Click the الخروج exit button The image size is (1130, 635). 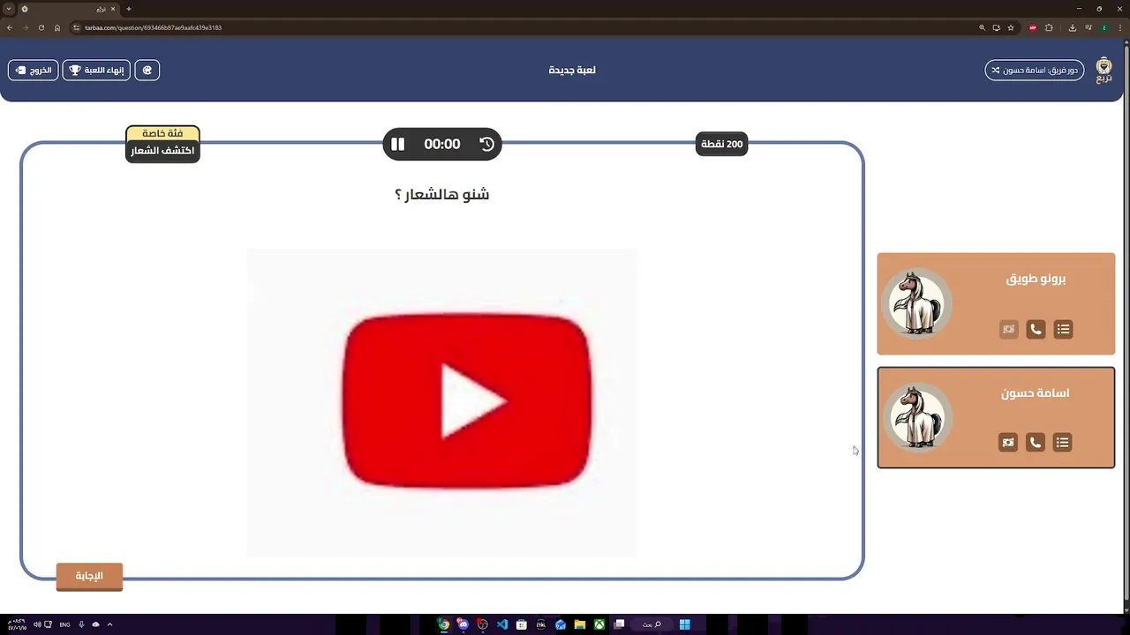click(34, 70)
